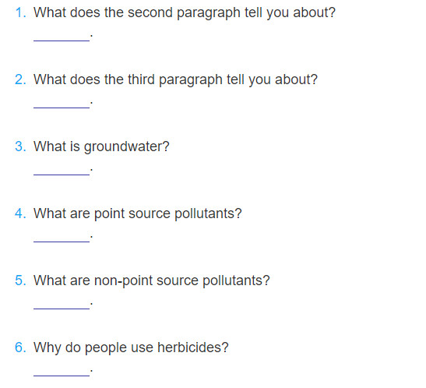Click the blue number 1 label

21,12
